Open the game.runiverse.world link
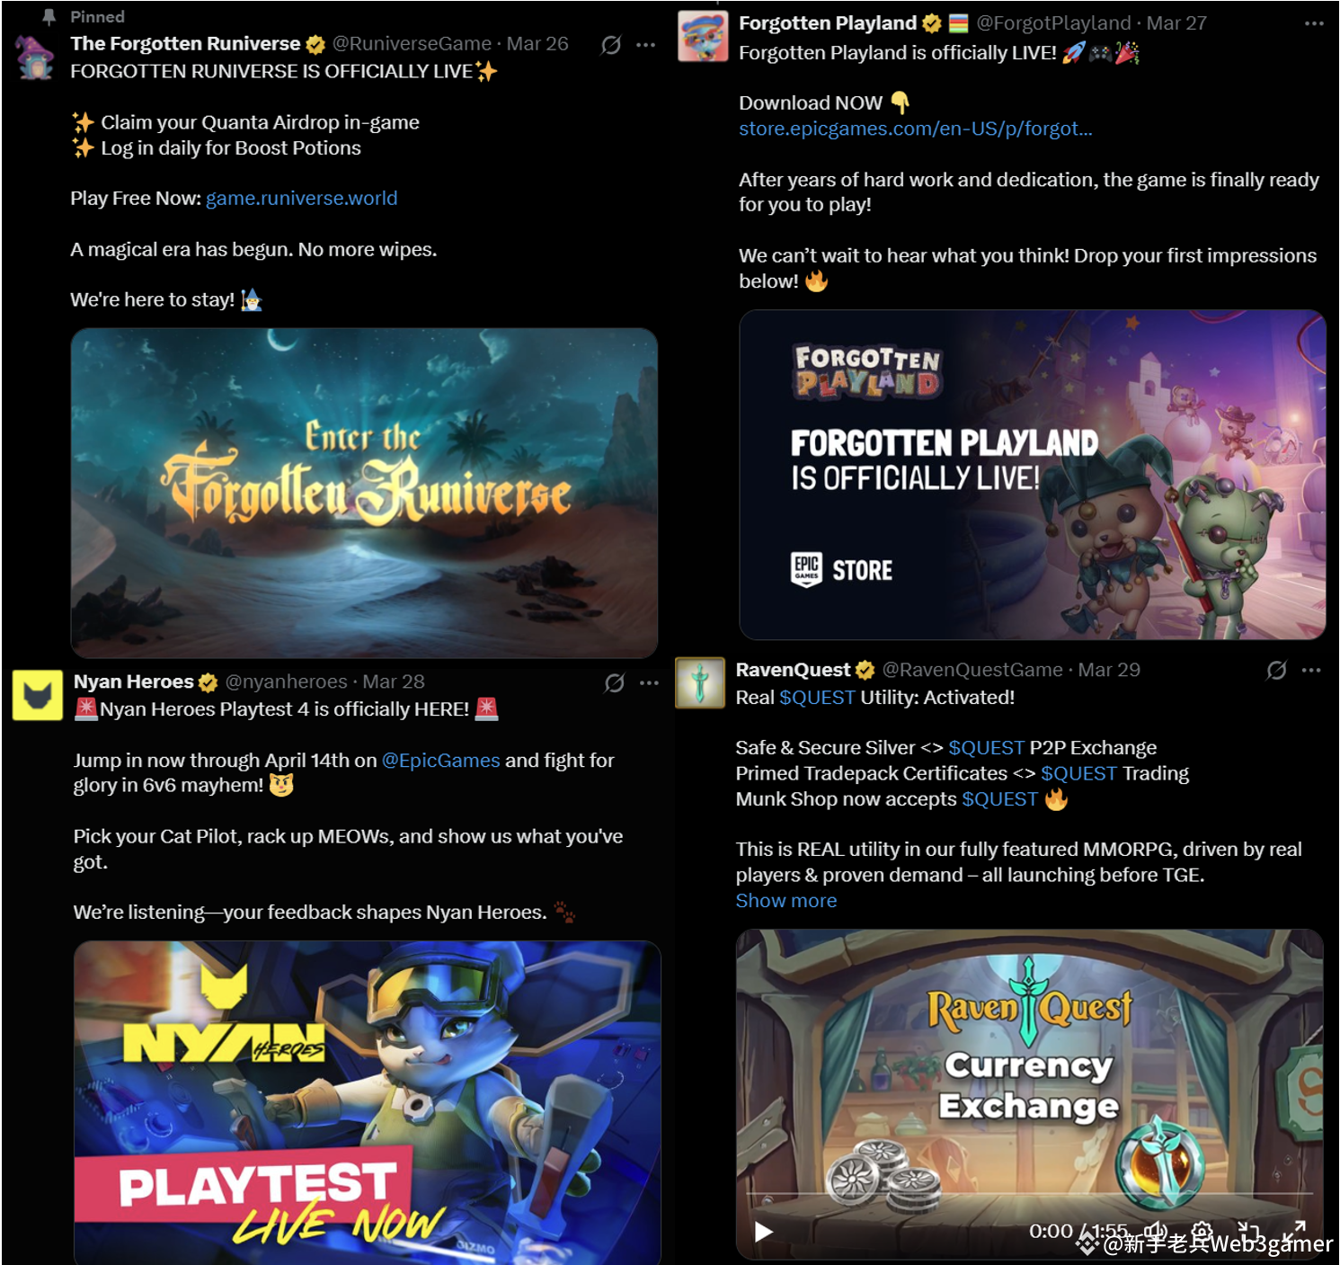 point(302,199)
